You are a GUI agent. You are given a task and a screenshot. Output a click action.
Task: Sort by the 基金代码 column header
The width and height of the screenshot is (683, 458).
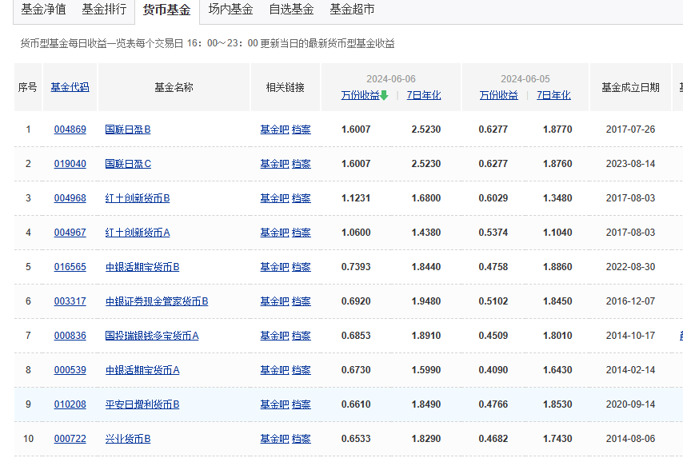coord(70,87)
